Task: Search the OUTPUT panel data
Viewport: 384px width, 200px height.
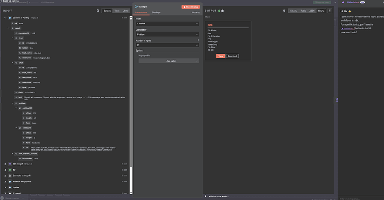Action: (284, 11)
